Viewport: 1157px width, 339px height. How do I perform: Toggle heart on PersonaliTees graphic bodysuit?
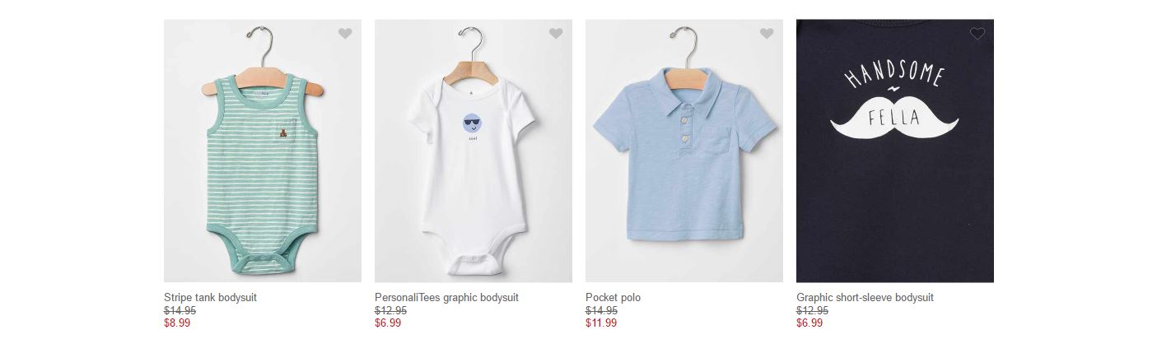(x=556, y=34)
